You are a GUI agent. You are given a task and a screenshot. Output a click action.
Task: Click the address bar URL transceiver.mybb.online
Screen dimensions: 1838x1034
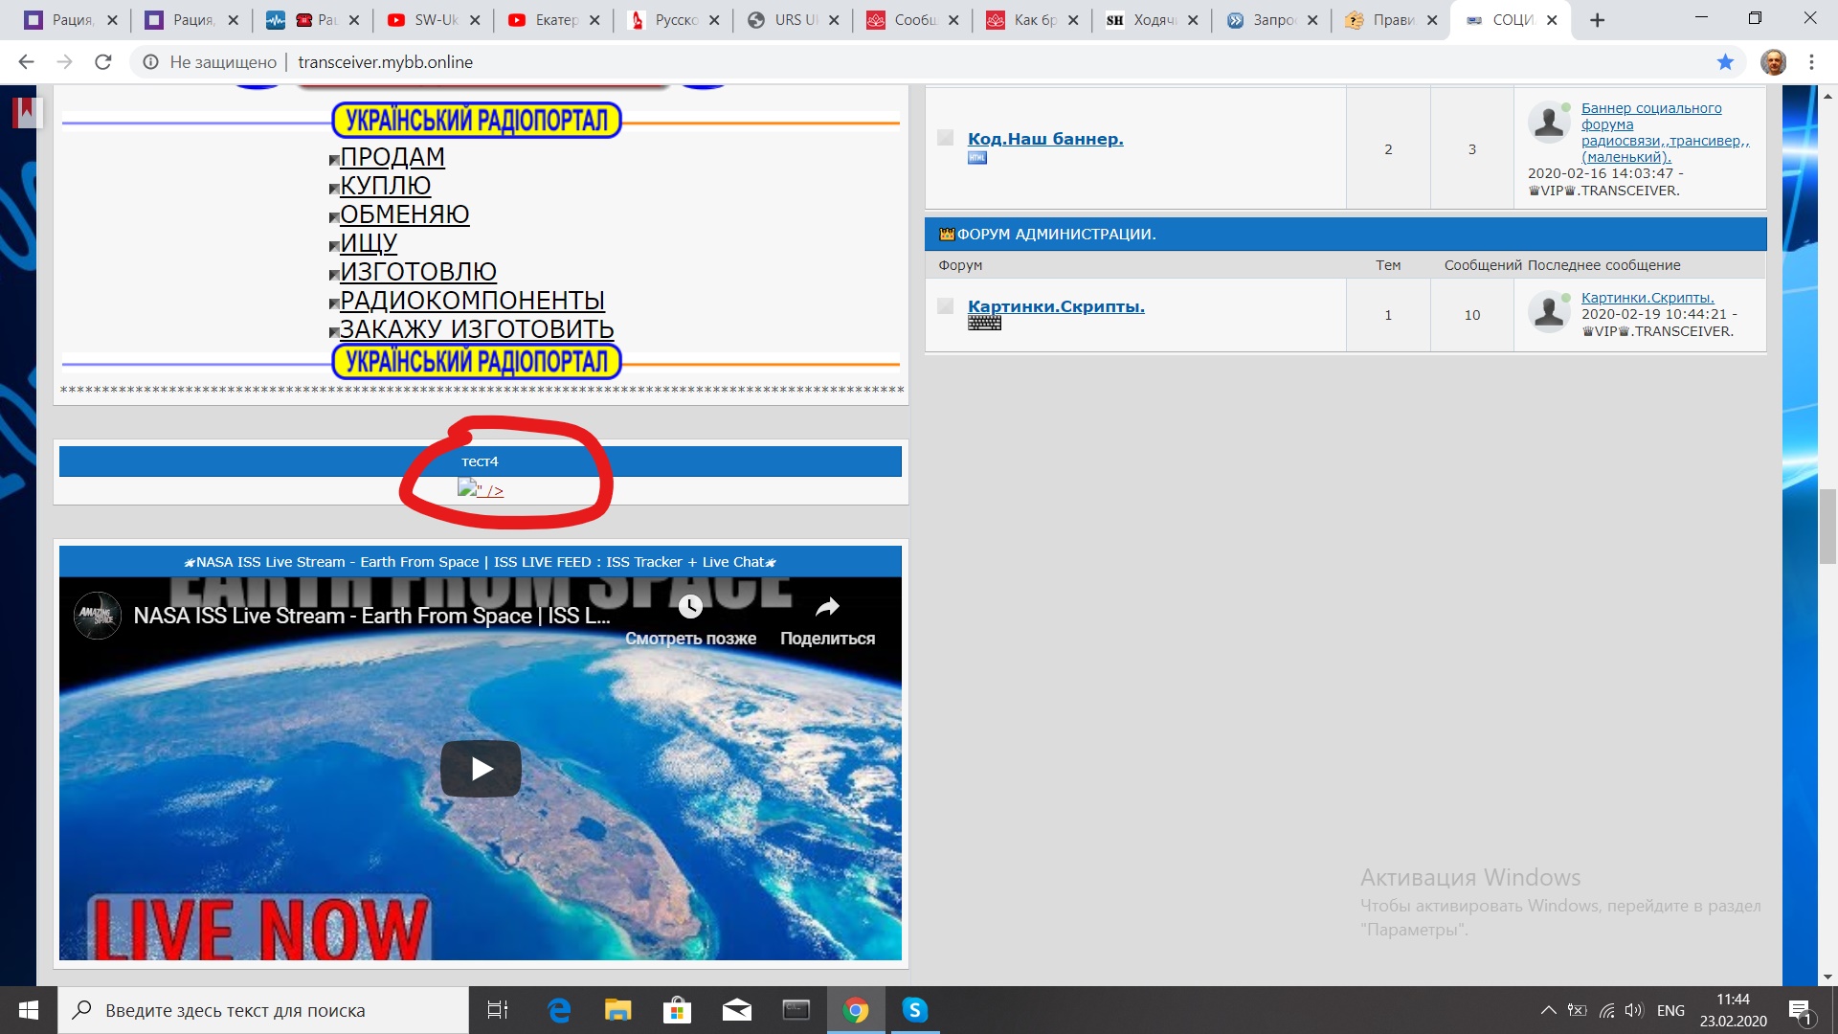coord(385,62)
